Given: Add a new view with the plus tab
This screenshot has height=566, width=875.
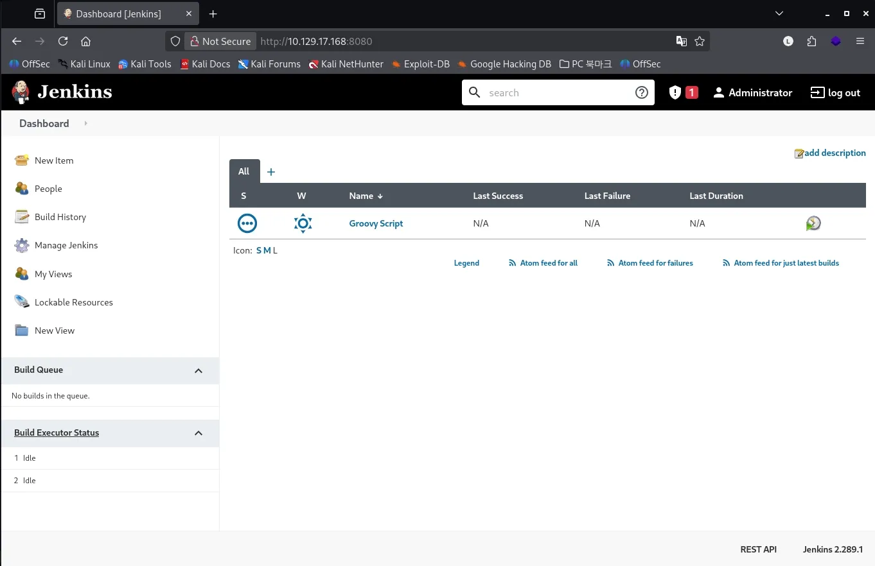Looking at the screenshot, I should pos(271,171).
